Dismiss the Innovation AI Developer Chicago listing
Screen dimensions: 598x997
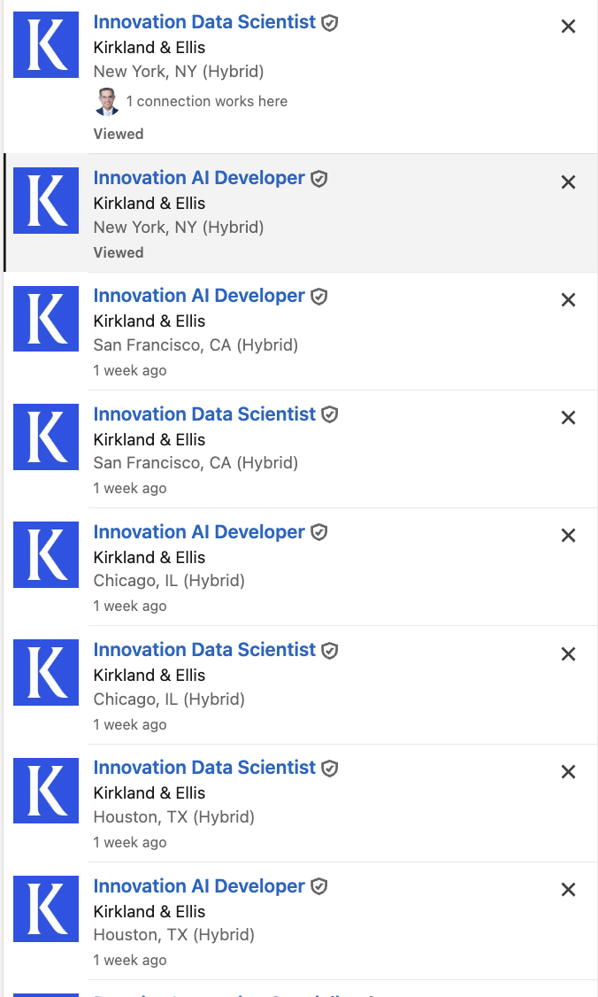click(x=568, y=535)
